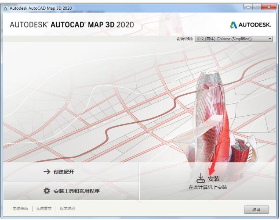Viewport: 280px width, 220px height.
Task: Click the AutoCAD app icon in title bar
Action: click(x=6, y=8)
